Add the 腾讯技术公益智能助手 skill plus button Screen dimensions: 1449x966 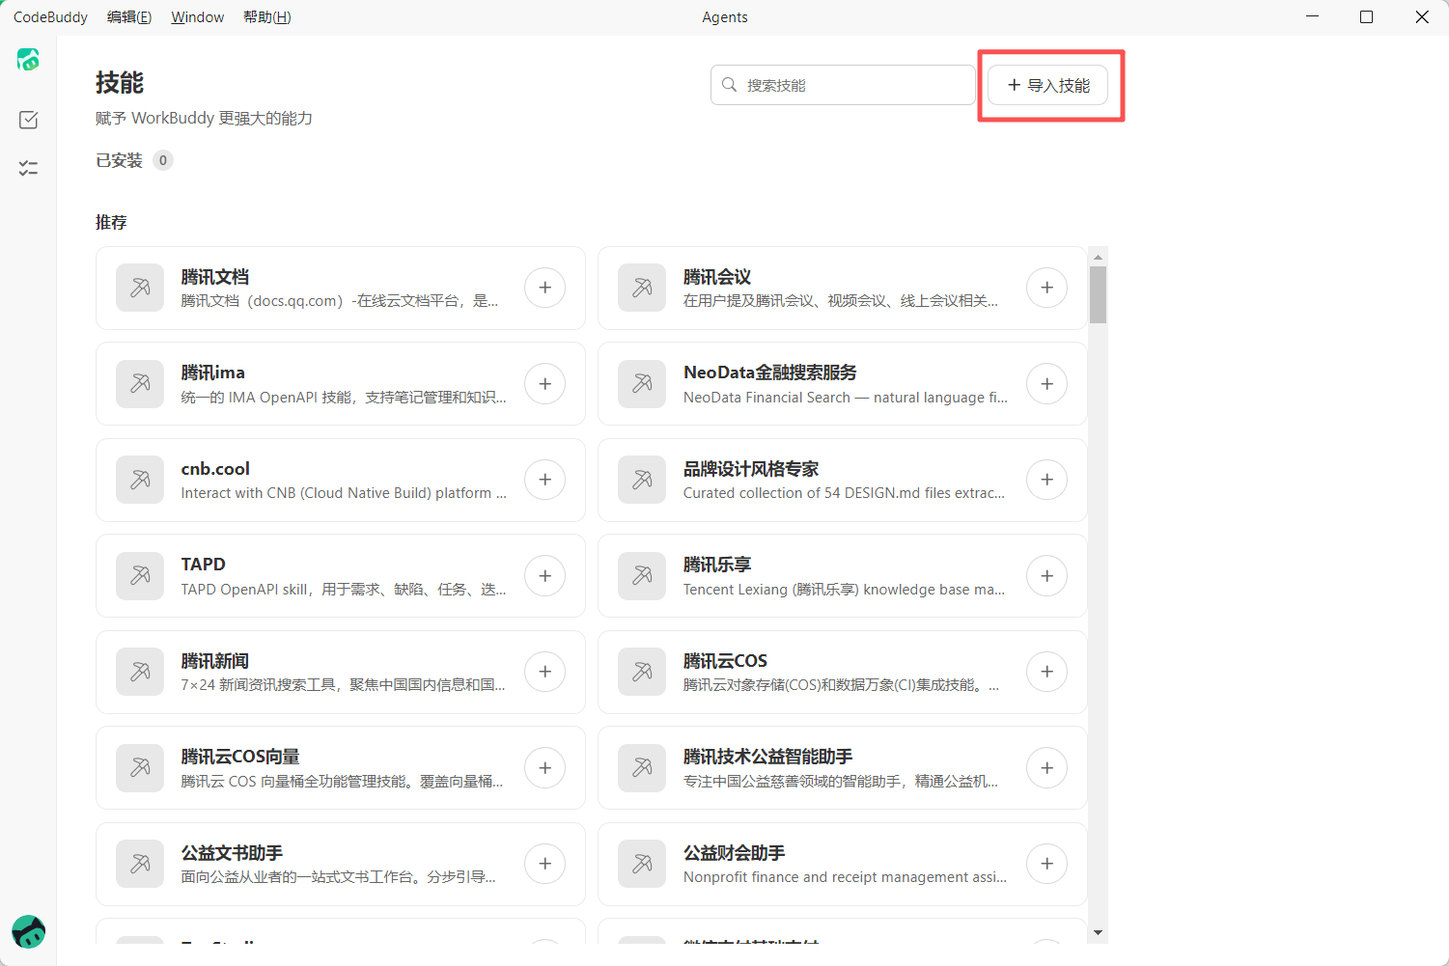click(1047, 768)
